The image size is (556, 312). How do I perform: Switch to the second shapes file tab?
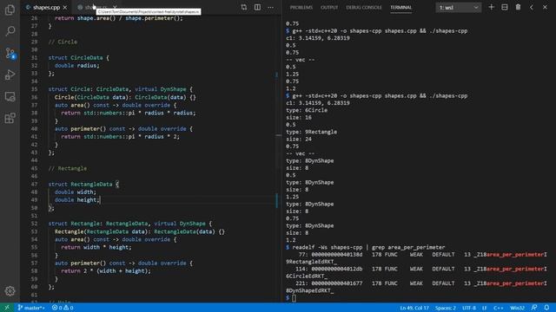tap(96, 7)
